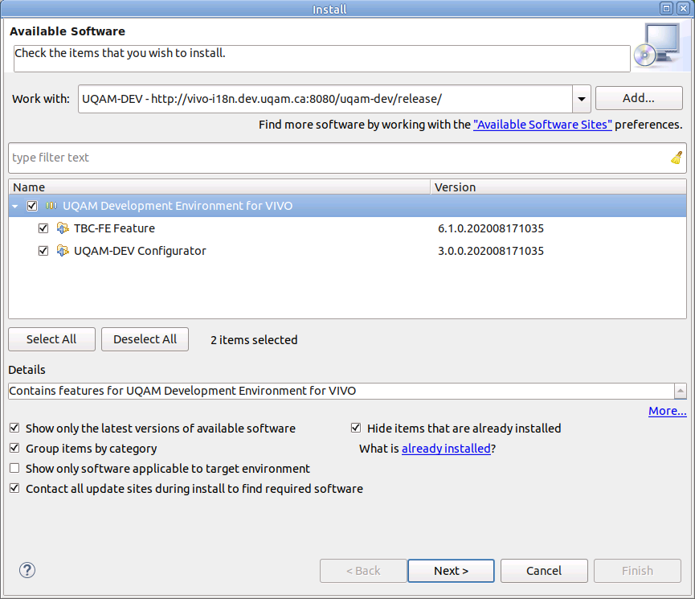This screenshot has height=599, width=695.
Task: Uncheck UQAM Development Environment for VIVO category
Action: (x=32, y=206)
